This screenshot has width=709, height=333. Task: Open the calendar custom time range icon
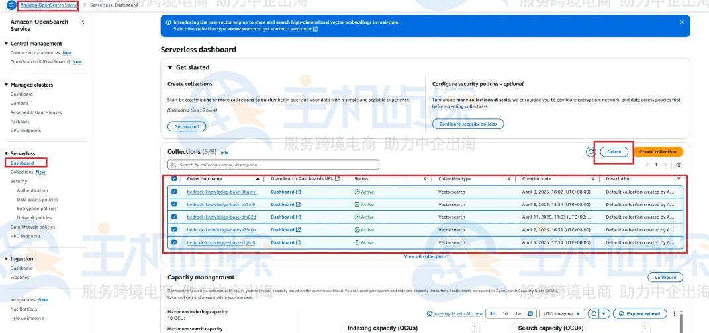click(530, 313)
